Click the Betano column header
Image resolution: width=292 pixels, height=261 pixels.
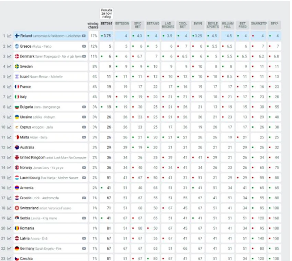(153, 24)
